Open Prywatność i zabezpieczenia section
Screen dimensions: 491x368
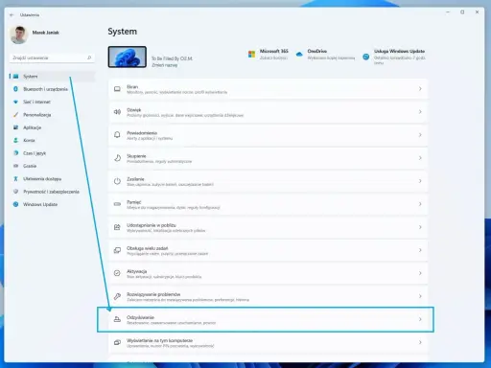52,192
